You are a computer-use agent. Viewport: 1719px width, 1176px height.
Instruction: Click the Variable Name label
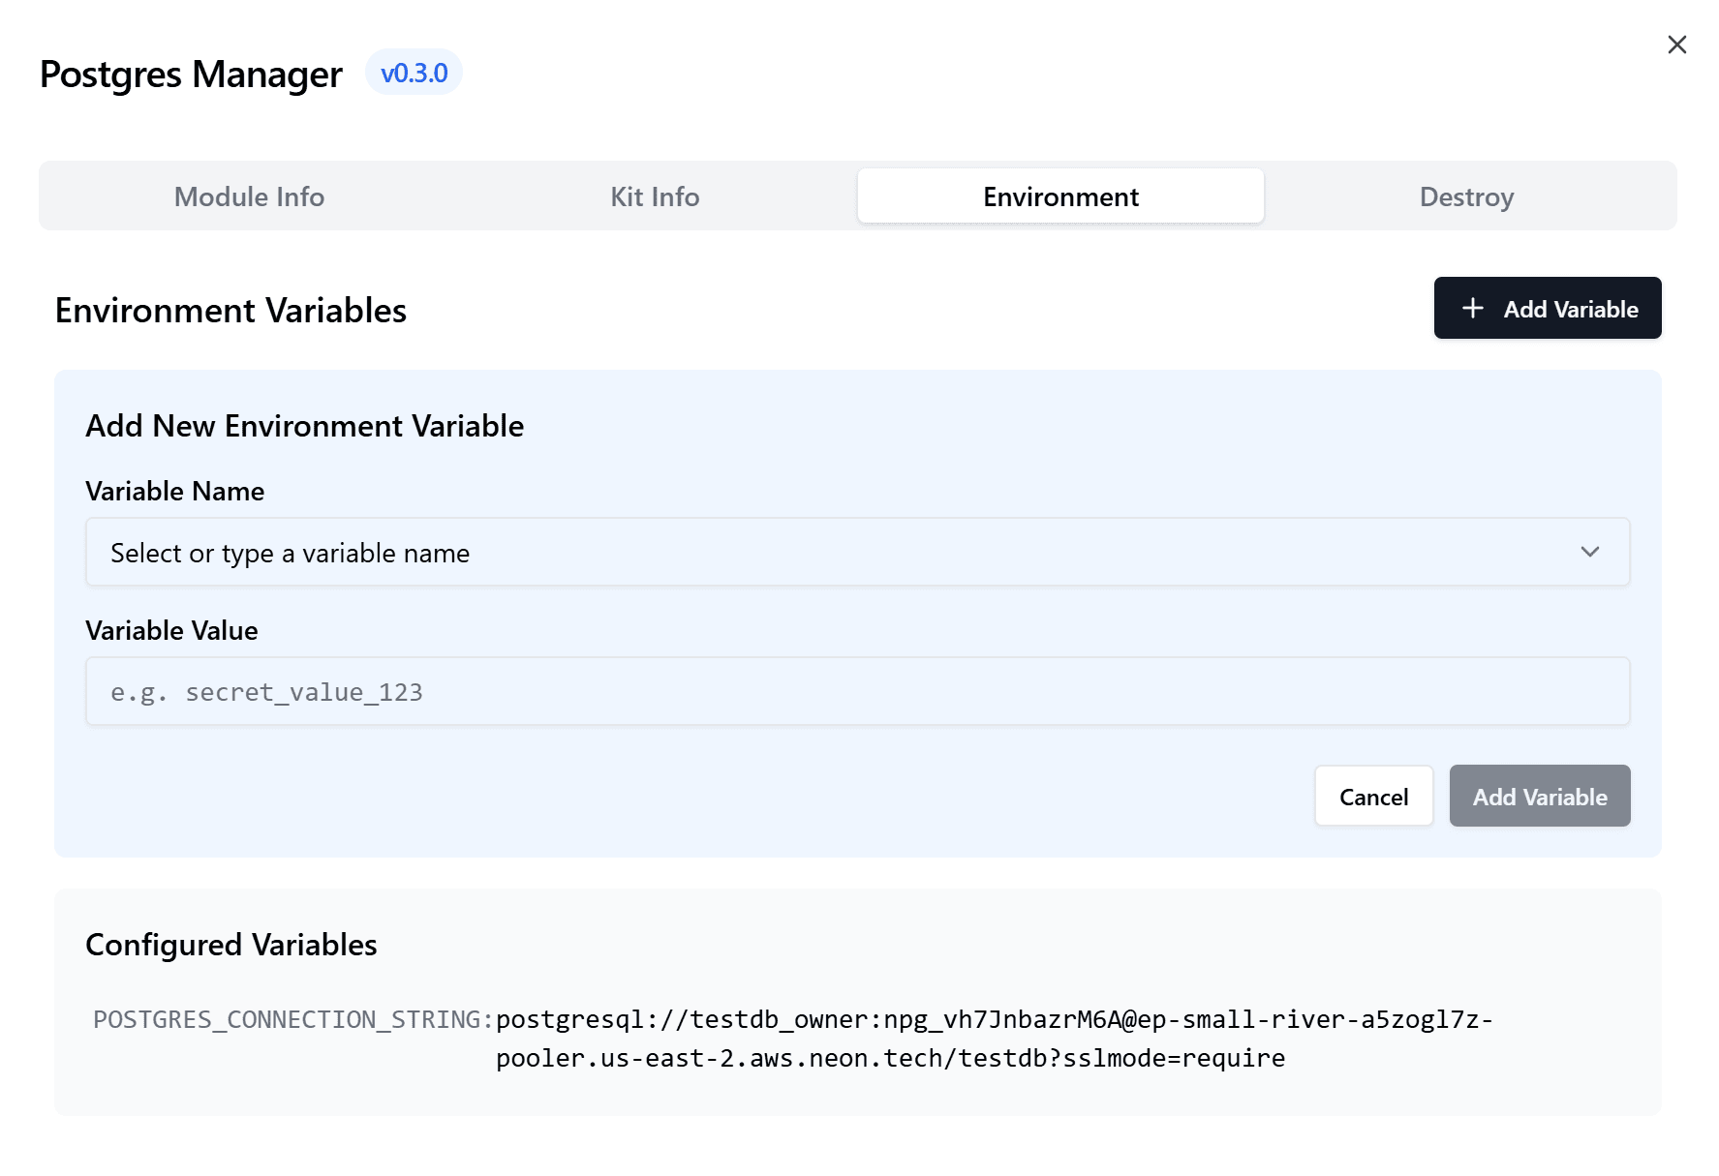tap(174, 491)
